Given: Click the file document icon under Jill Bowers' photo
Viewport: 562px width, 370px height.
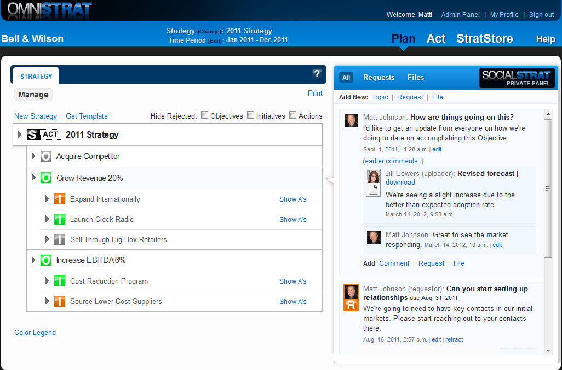Looking at the screenshot, I should (x=373, y=189).
